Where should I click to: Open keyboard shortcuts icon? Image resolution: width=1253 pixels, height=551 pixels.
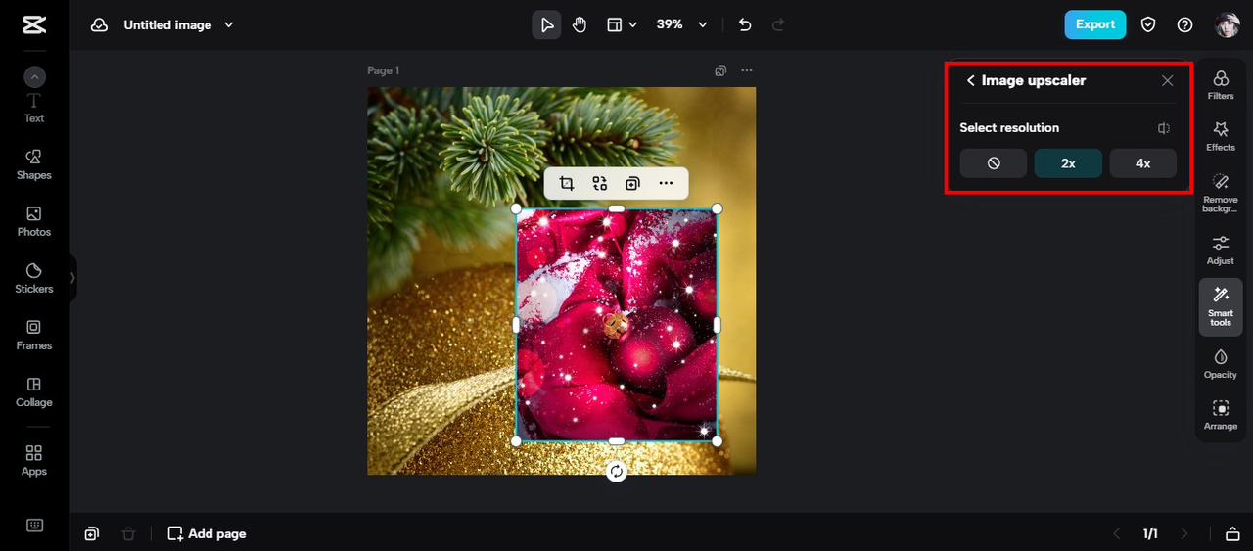(x=34, y=526)
